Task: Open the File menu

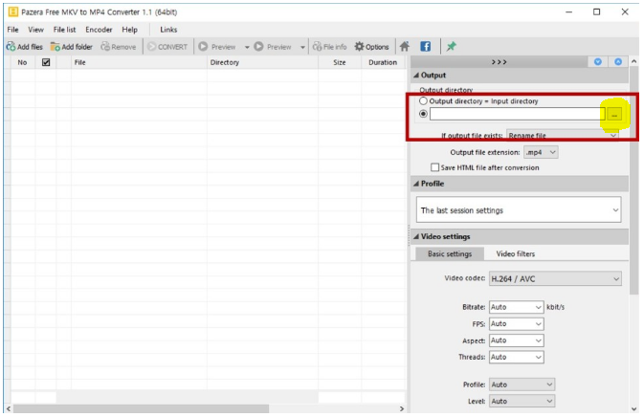Action: pyautogui.click(x=12, y=30)
